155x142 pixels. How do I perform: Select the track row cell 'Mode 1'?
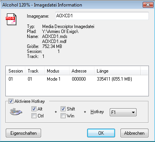click(x=53, y=79)
